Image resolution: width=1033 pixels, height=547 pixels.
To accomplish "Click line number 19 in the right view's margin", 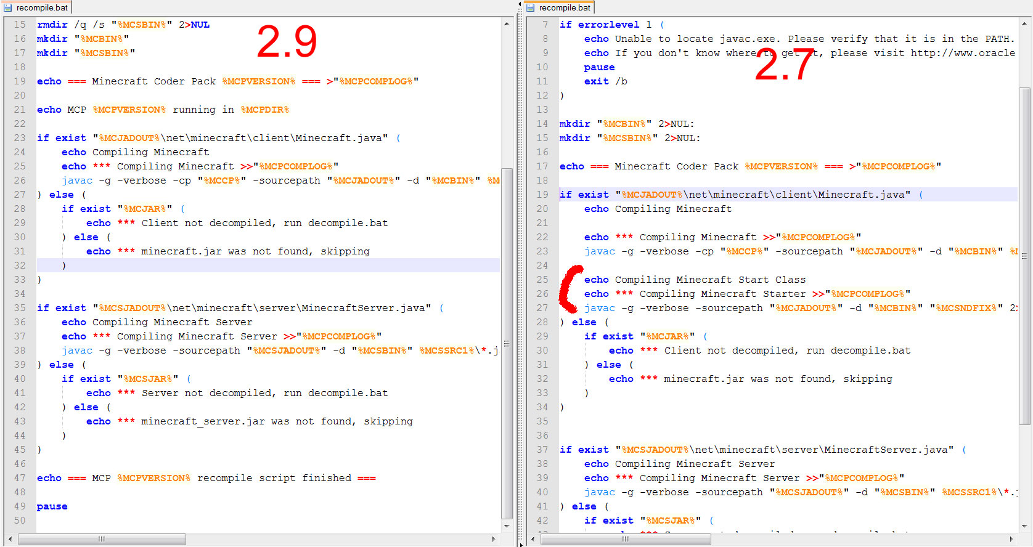I will coord(542,195).
